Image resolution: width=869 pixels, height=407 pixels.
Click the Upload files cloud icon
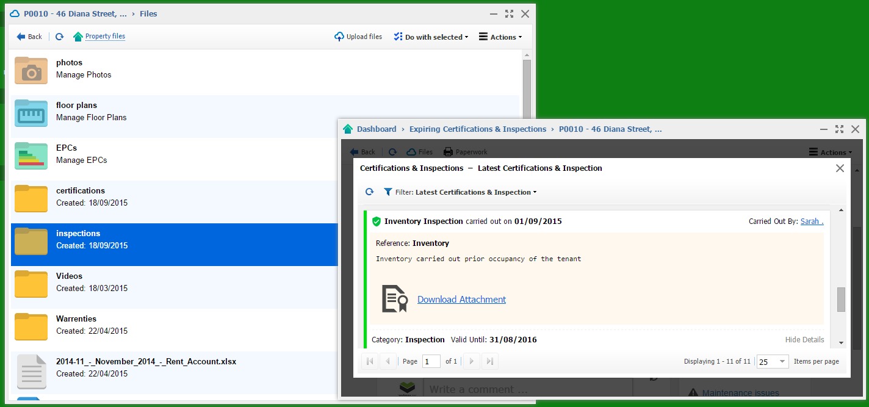point(339,37)
